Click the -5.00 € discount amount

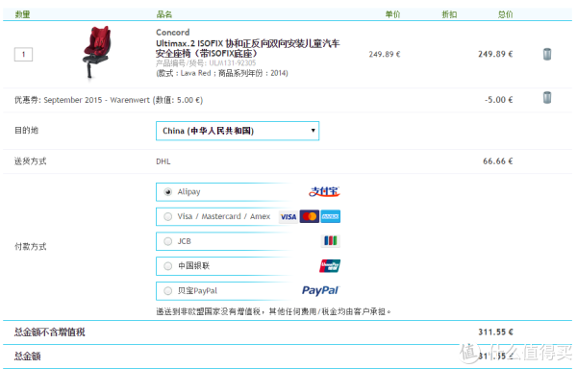tap(498, 100)
